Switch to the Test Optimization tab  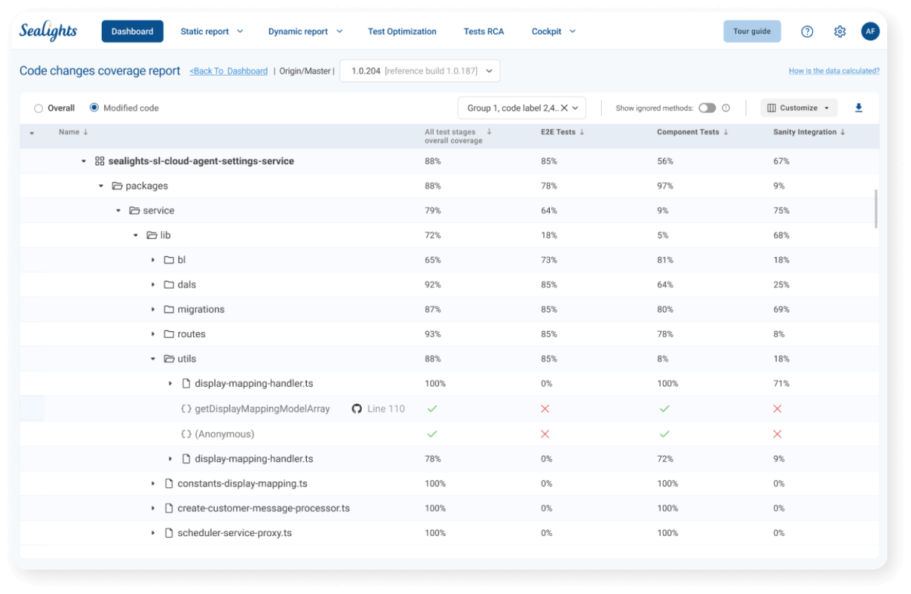(x=402, y=31)
